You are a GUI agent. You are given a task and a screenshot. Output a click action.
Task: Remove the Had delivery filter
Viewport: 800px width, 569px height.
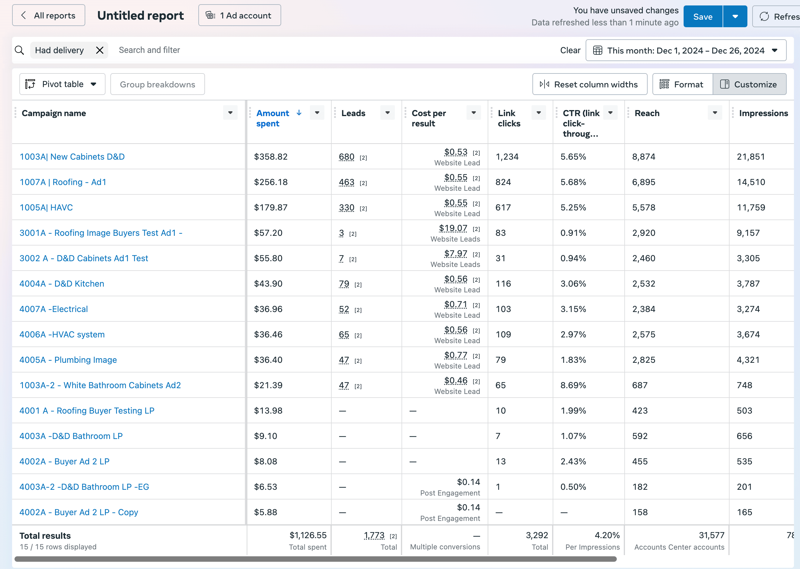[x=100, y=50]
